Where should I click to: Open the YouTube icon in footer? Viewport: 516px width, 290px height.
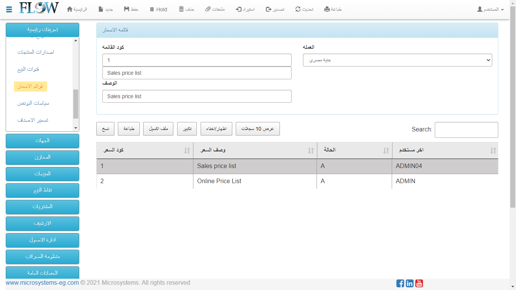[419, 283]
